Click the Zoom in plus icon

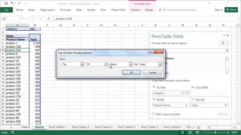(228, 132)
